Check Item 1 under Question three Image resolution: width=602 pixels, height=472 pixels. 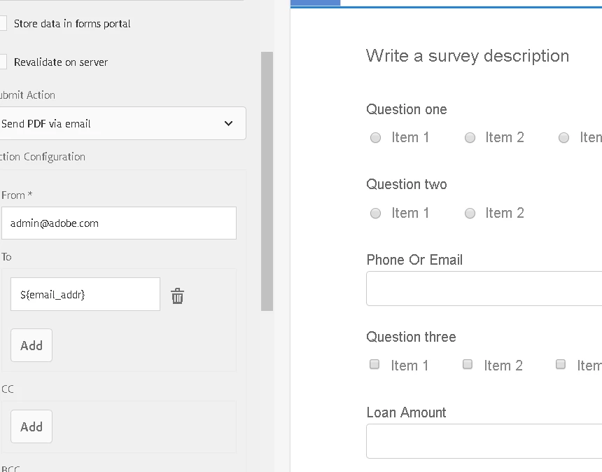click(374, 365)
